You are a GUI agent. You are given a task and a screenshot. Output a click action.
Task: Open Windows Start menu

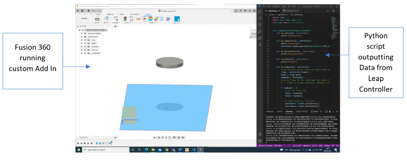tap(79, 150)
